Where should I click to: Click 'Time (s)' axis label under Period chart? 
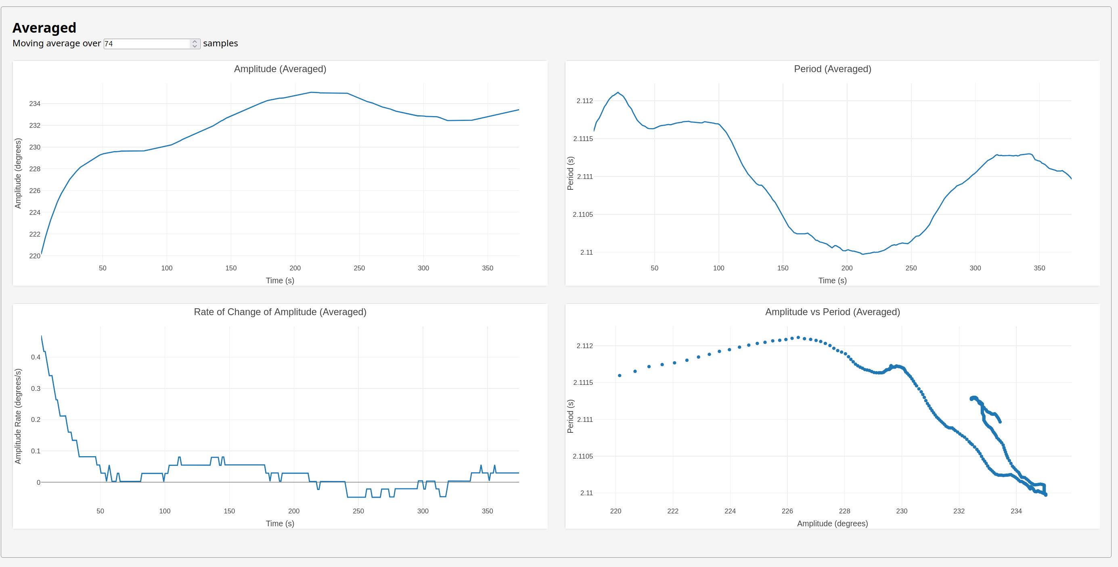[x=832, y=280]
